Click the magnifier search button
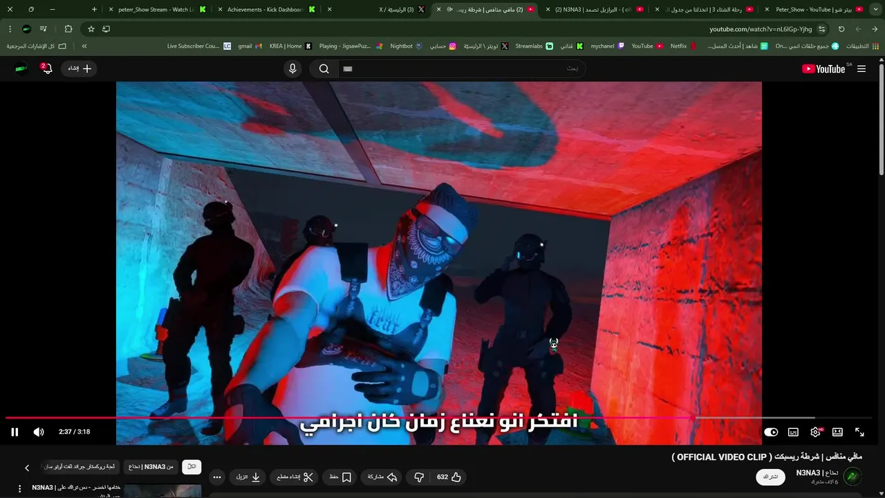This screenshot has width=885, height=498. coord(324,68)
